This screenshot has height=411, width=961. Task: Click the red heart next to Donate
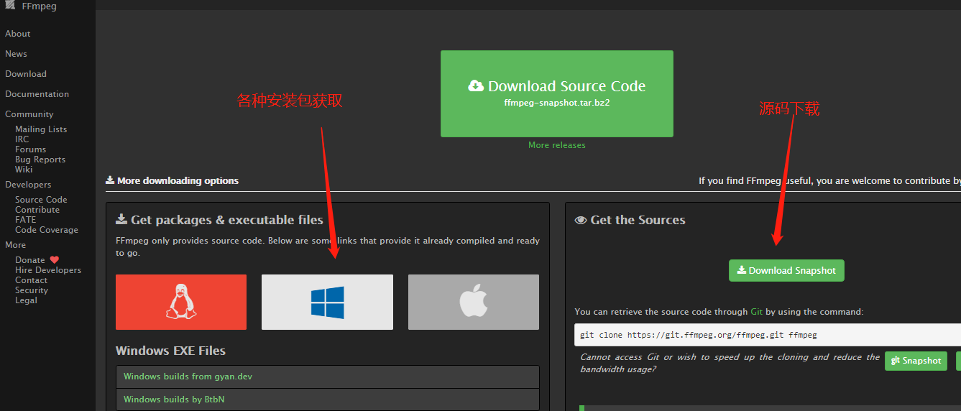pos(55,260)
